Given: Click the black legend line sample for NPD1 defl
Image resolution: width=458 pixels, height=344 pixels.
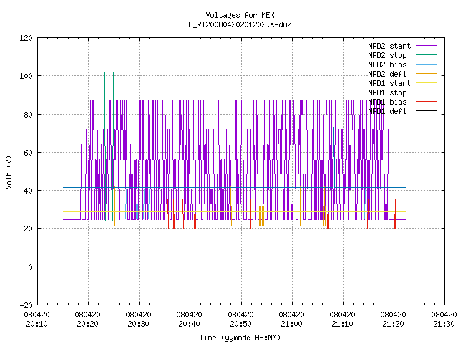Looking at the screenshot, I should click(426, 111).
